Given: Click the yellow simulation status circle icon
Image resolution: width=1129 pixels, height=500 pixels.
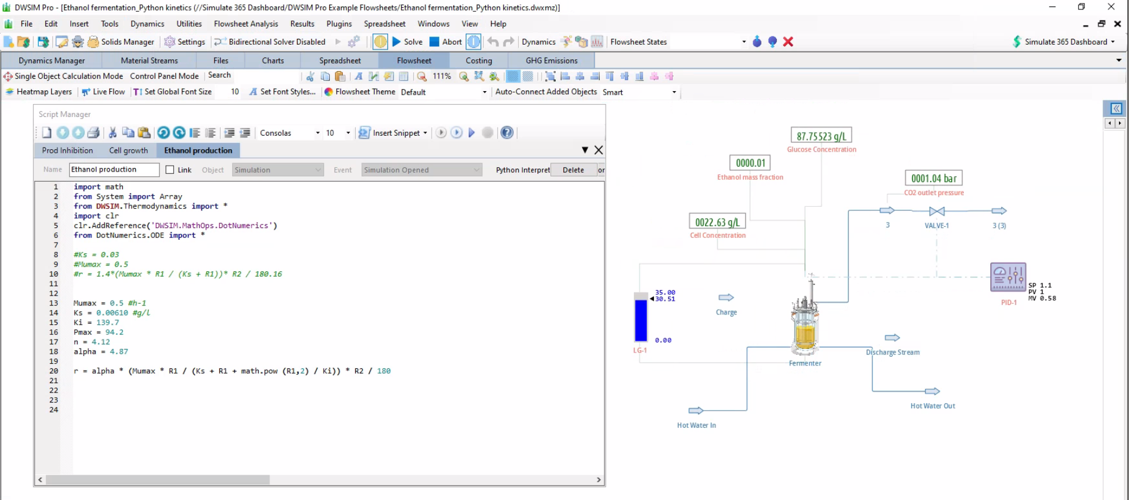Looking at the screenshot, I should [x=380, y=42].
